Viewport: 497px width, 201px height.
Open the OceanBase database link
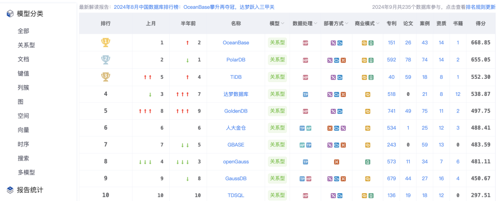[236, 42]
